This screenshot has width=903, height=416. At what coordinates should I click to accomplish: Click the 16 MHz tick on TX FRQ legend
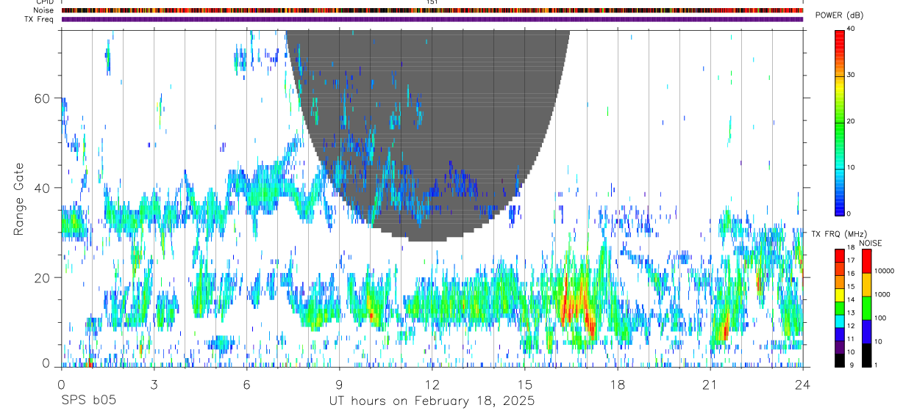[851, 274]
